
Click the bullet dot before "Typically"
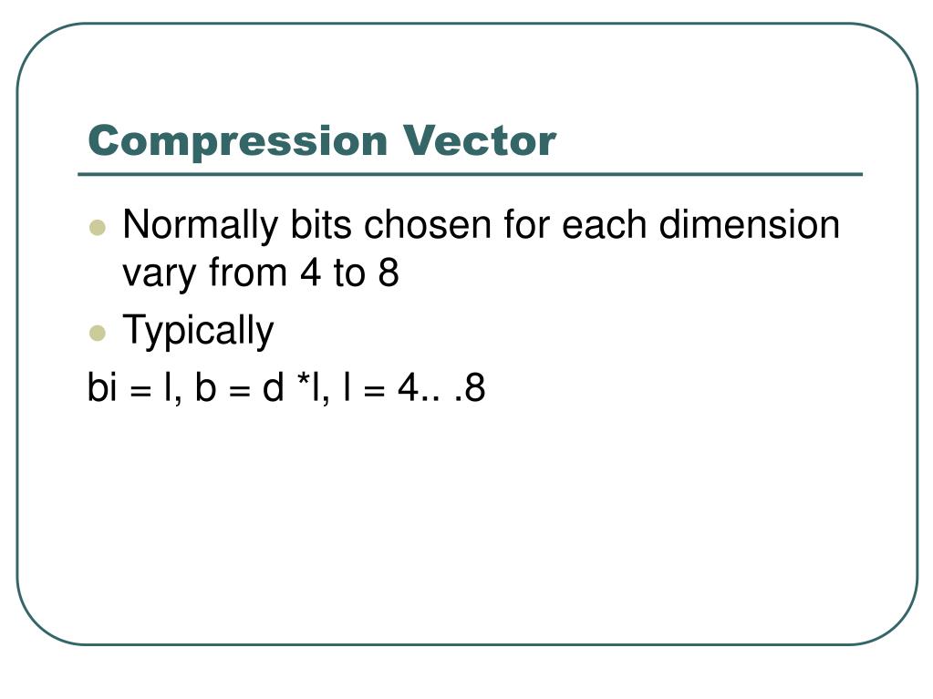coord(97,333)
